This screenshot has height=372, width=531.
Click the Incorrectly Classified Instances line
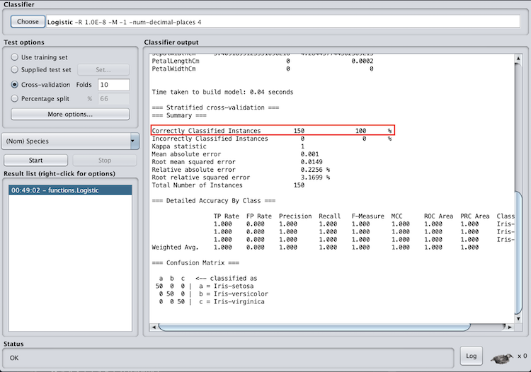[x=272, y=139]
